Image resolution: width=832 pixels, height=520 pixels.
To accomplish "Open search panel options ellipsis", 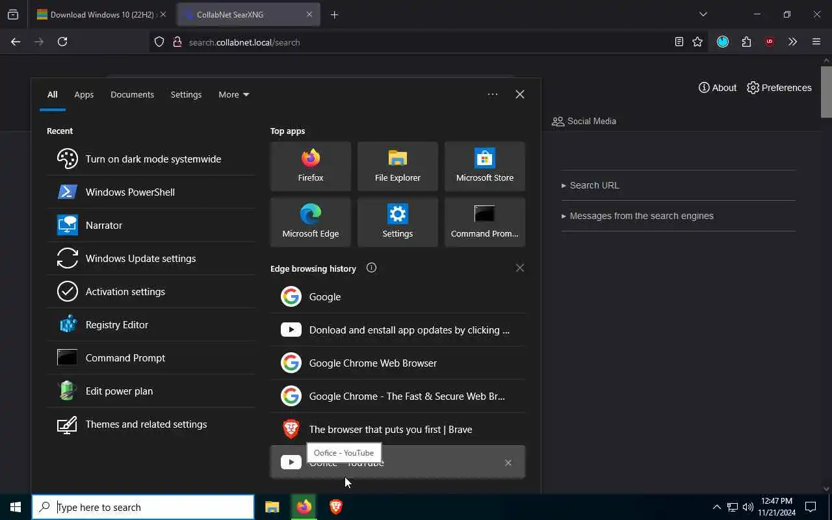I will pos(493,94).
